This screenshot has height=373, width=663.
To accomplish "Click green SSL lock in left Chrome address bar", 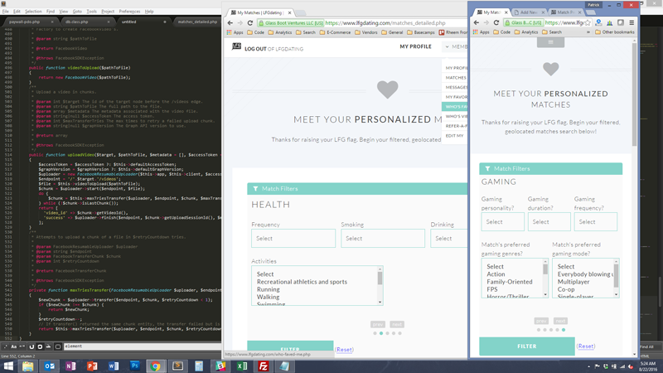I will coord(261,23).
